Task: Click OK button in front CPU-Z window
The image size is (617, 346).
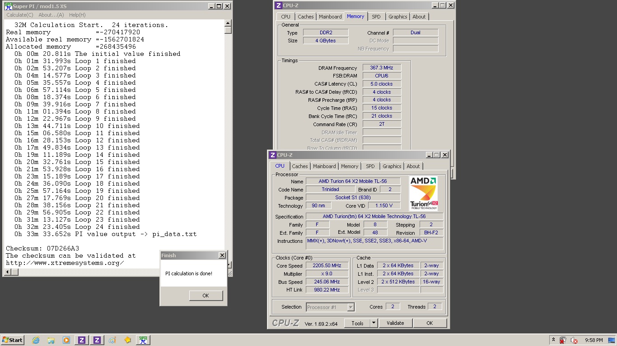Action: pos(430,323)
